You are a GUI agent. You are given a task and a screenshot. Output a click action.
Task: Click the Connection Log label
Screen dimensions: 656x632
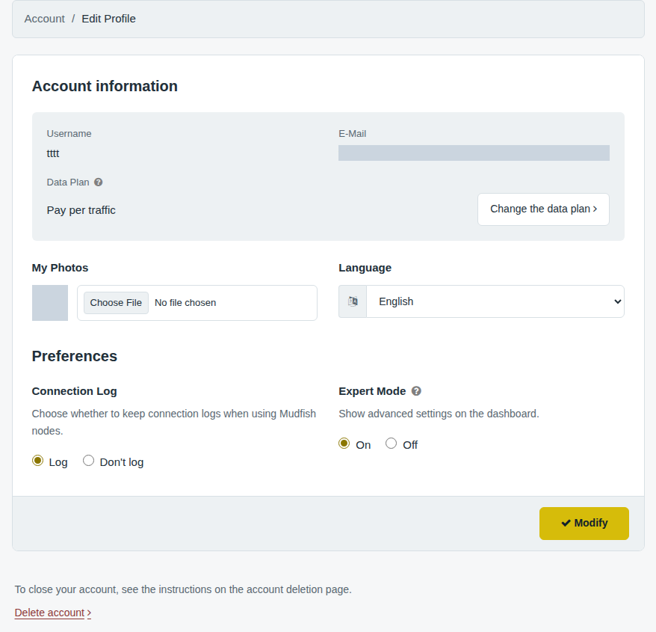click(x=75, y=391)
